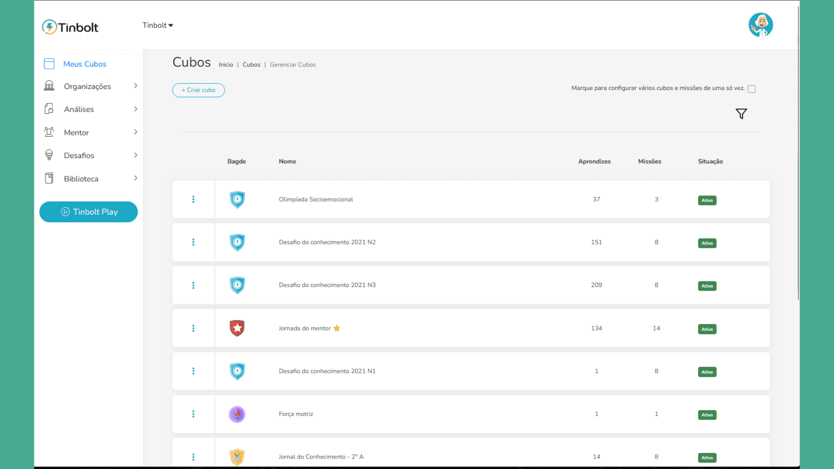Open three-dot menu for Desafio do conhecimento 2021 N3
Image resolution: width=834 pixels, height=469 pixels.
click(193, 285)
